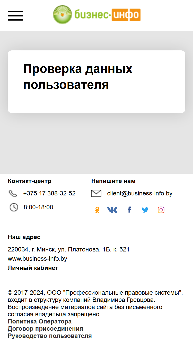This screenshot has width=193, height=343.
Task: Click the Бизнес-Инфо logo
Action: 97,15
